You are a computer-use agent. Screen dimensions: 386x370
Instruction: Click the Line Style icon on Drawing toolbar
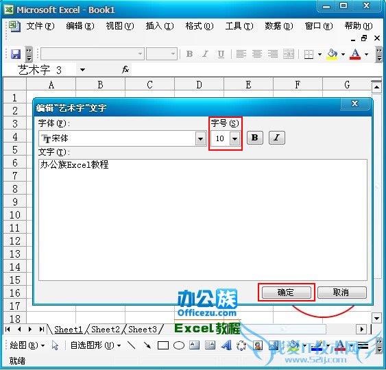click(x=363, y=345)
